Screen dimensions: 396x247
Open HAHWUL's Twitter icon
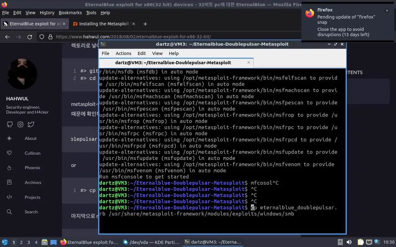click(31, 124)
